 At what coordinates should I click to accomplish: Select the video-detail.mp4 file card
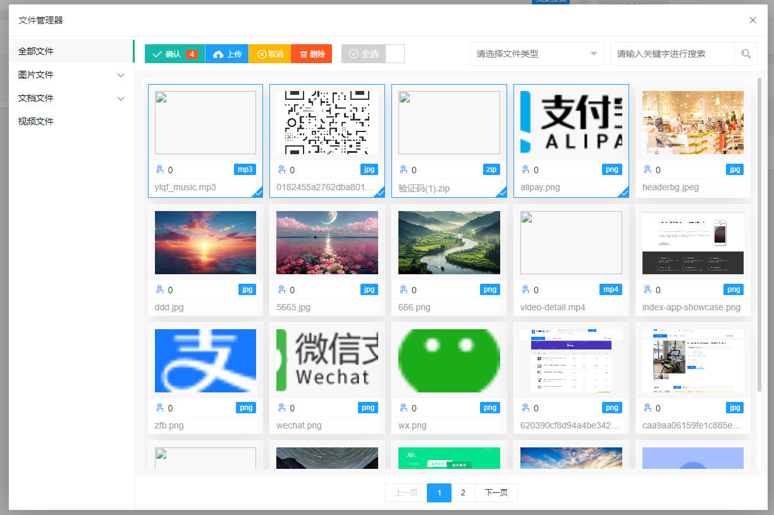tap(571, 260)
